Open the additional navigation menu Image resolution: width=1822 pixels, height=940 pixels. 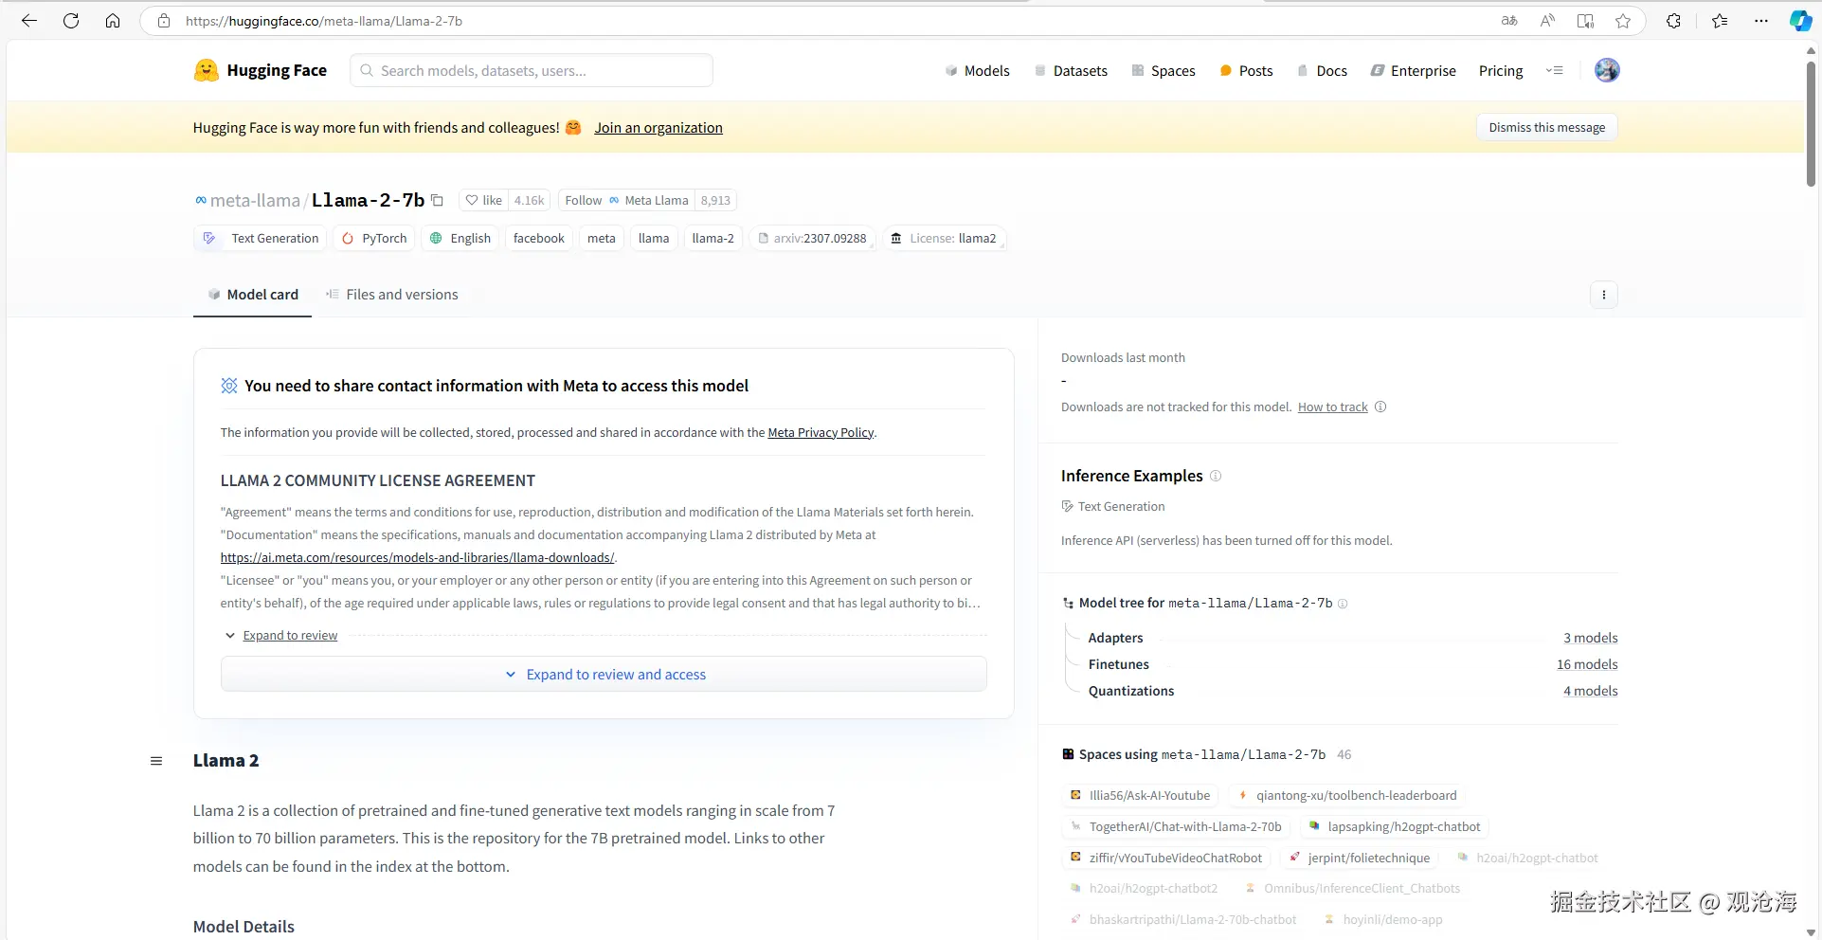(x=1555, y=70)
